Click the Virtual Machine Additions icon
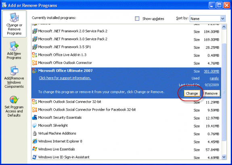 [x=35, y=134]
